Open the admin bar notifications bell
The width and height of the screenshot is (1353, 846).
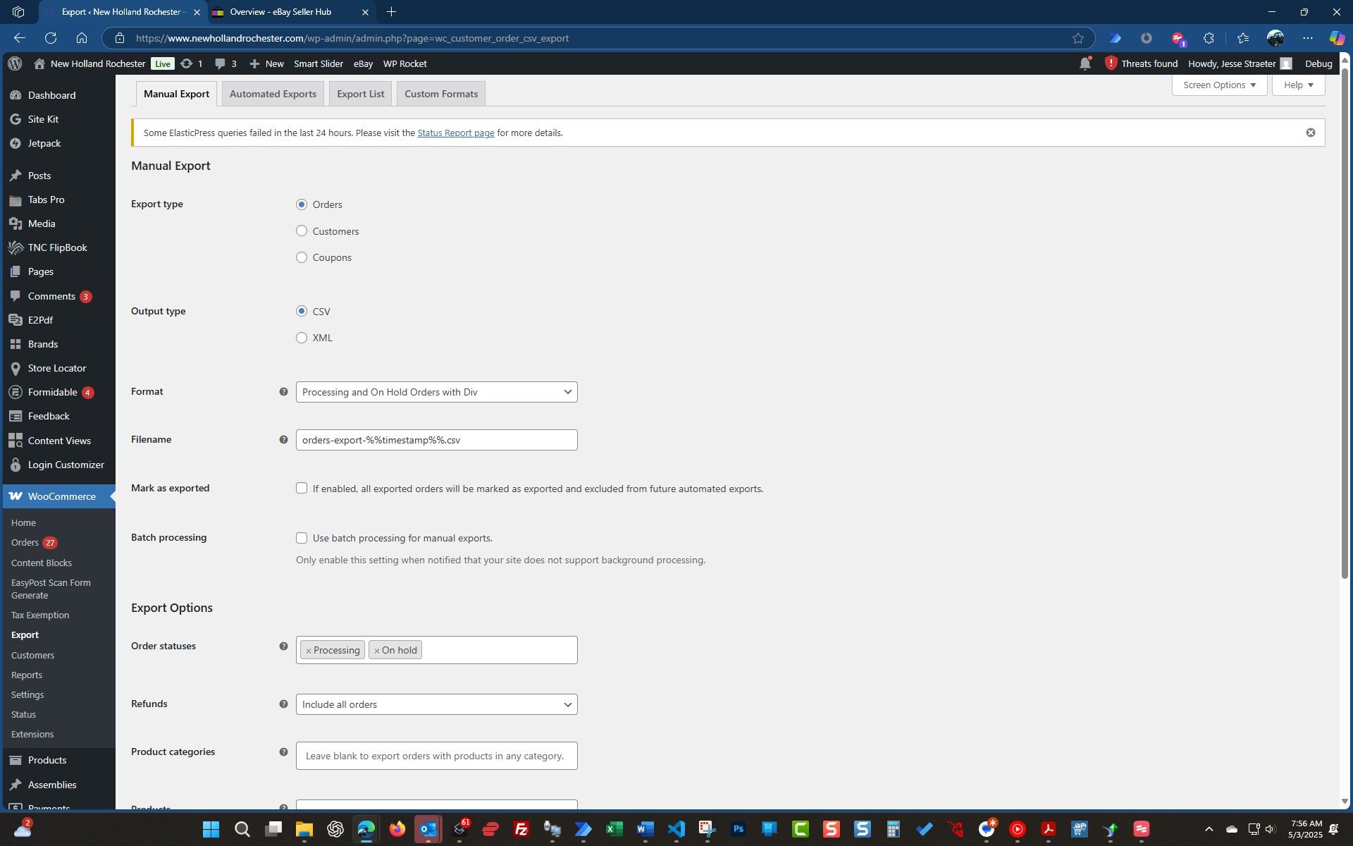1085,63
